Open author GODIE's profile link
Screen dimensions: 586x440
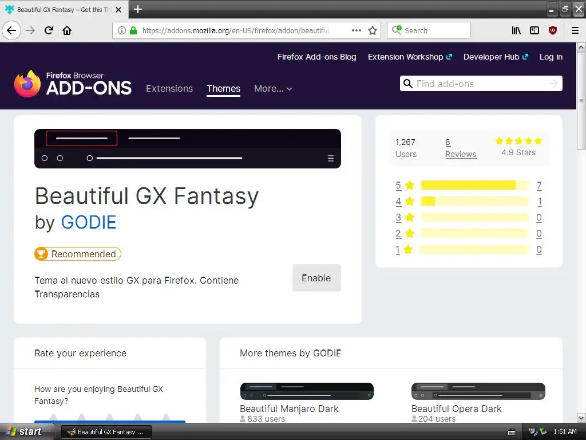coord(89,222)
